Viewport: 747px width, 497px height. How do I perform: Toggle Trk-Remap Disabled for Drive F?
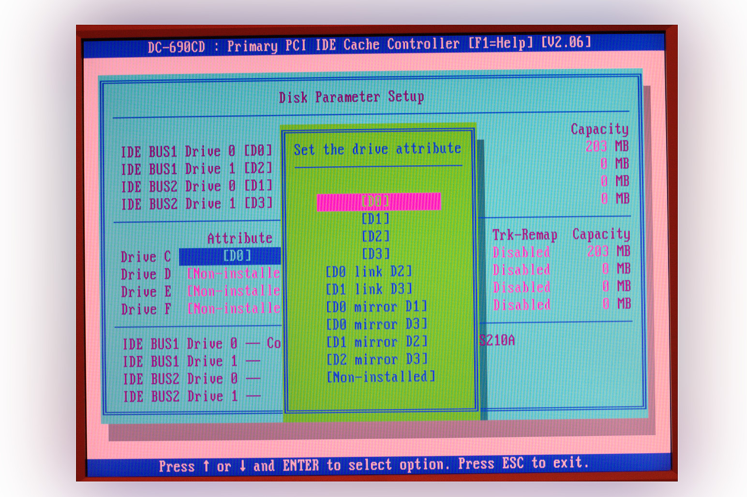pyautogui.click(x=522, y=305)
